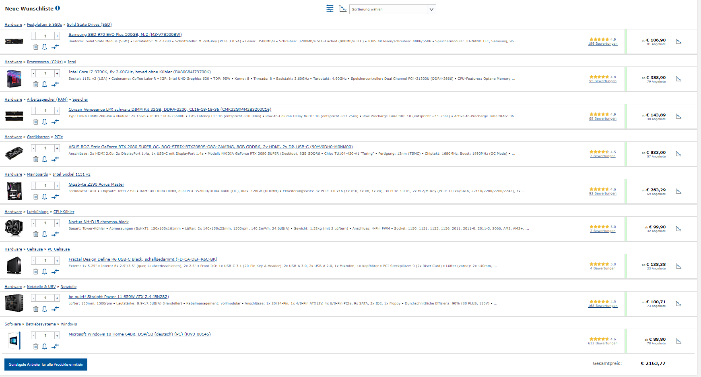Trash the ASUS ROG Strix RTX 2080 SUPER entry
701x377 pixels.
tap(36, 159)
